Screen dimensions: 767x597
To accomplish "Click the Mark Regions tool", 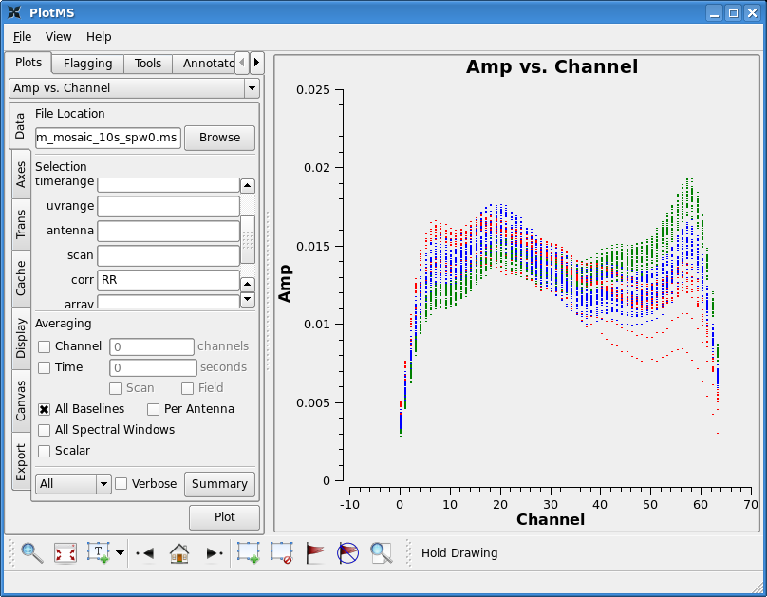I will click(x=249, y=553).
